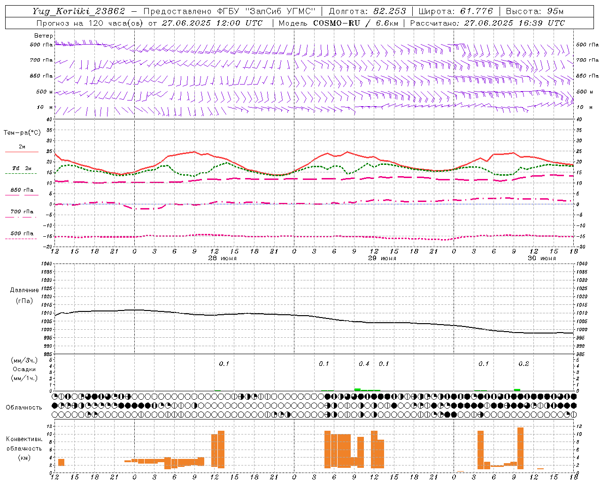Image resolution: width=601 pixels, height=481 pixels.
Task: Click the 0.2 precipitation value
Action: [x=524, y=364]
